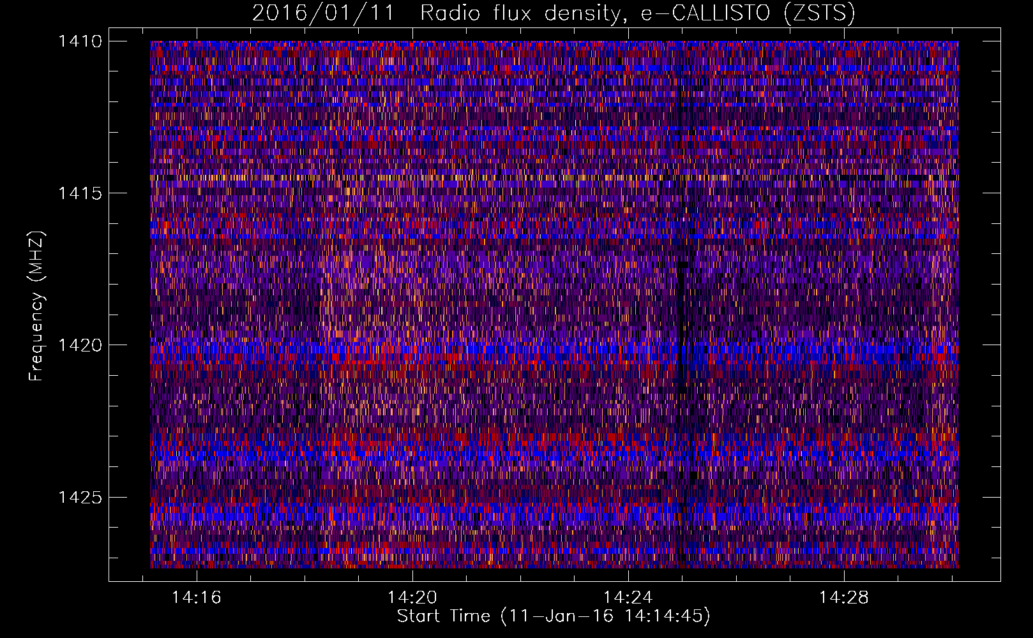The image size is (1033, 638).
Task: Click the Frequency (MHZ) axis title
Action: (x=37, y=306)
